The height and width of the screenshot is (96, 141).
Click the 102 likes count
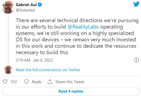click(14, 82)
